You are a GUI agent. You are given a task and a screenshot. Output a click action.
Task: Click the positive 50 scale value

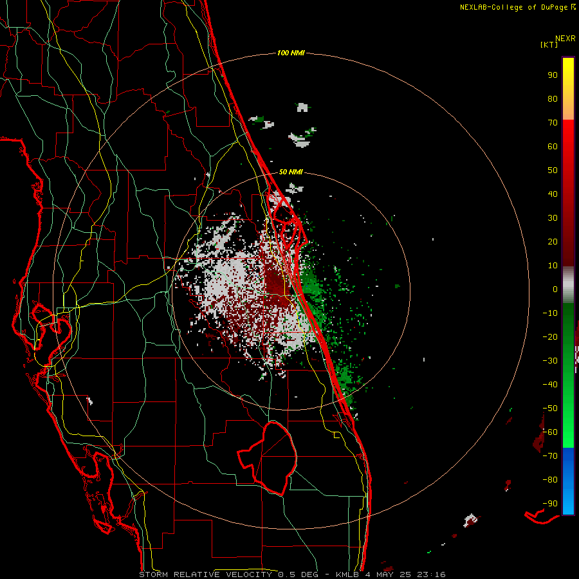pos(553,170)
